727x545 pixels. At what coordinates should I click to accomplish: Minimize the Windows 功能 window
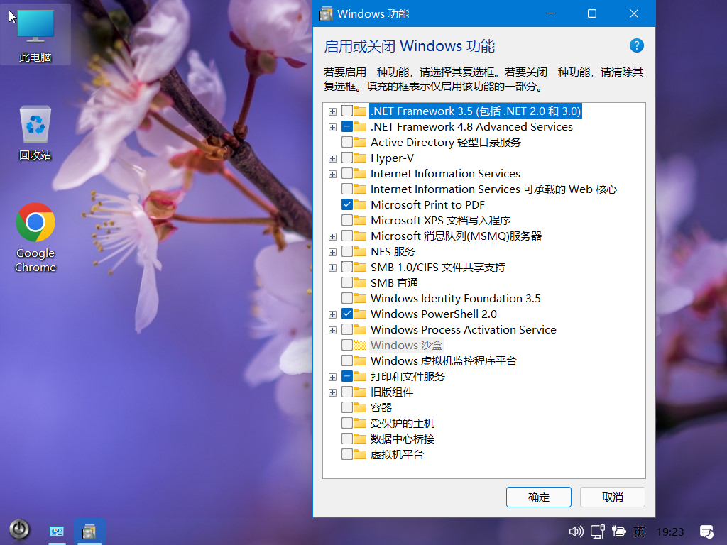(x=551, y=13)
